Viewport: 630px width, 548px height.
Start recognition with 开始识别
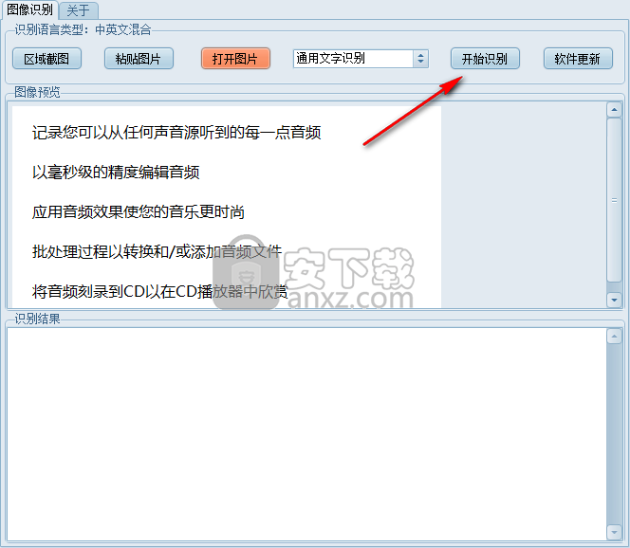click(x=484, y=59)
